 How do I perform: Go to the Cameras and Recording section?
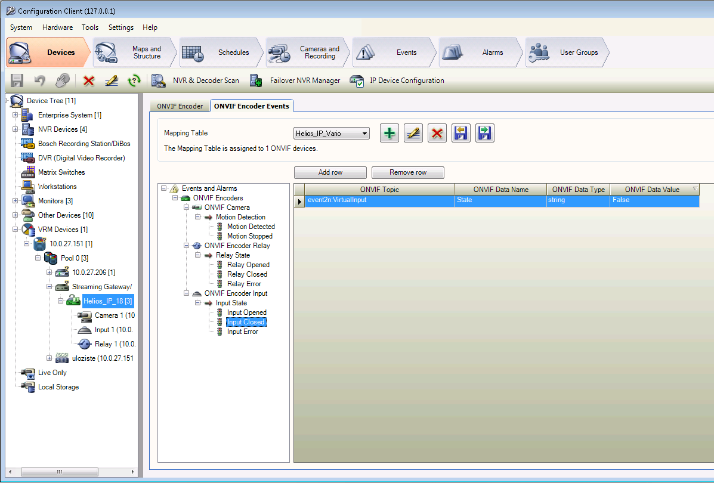pos(308,52)
